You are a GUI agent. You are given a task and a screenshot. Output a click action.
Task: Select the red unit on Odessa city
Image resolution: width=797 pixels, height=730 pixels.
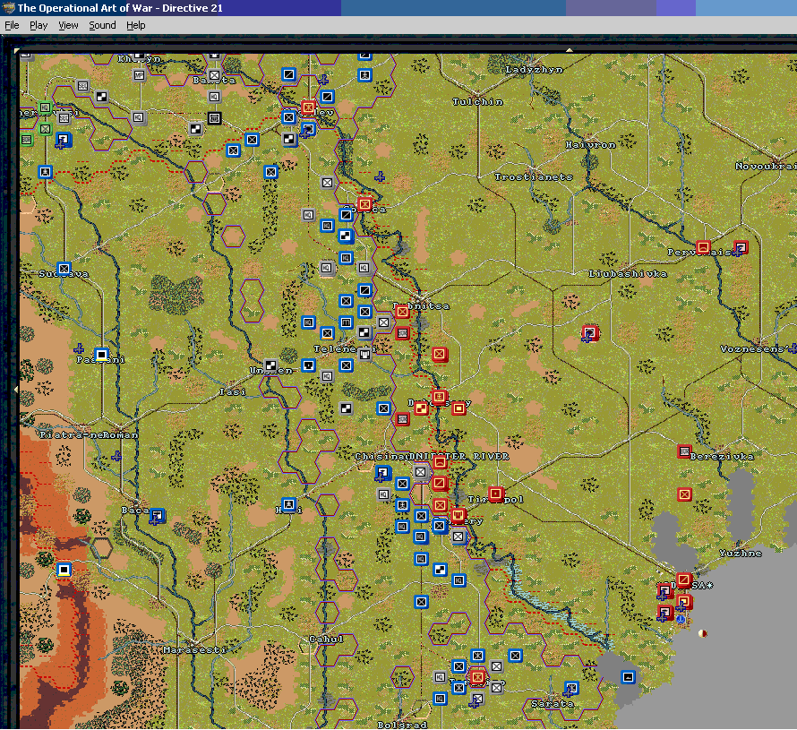(x=683, y=580)
